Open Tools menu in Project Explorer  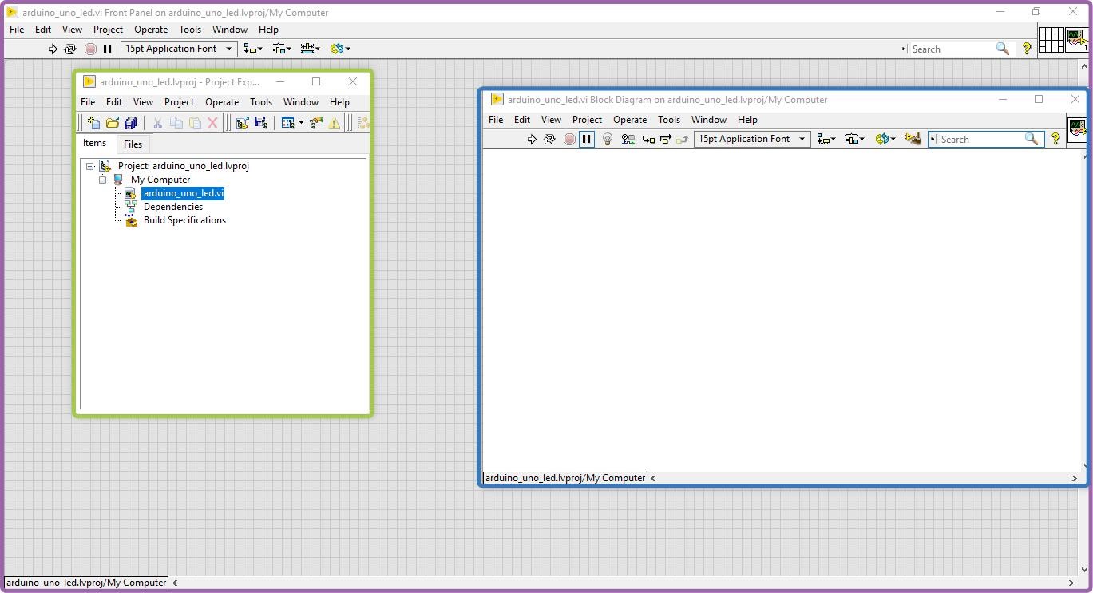pyautogui.click(x=261, y=102)
